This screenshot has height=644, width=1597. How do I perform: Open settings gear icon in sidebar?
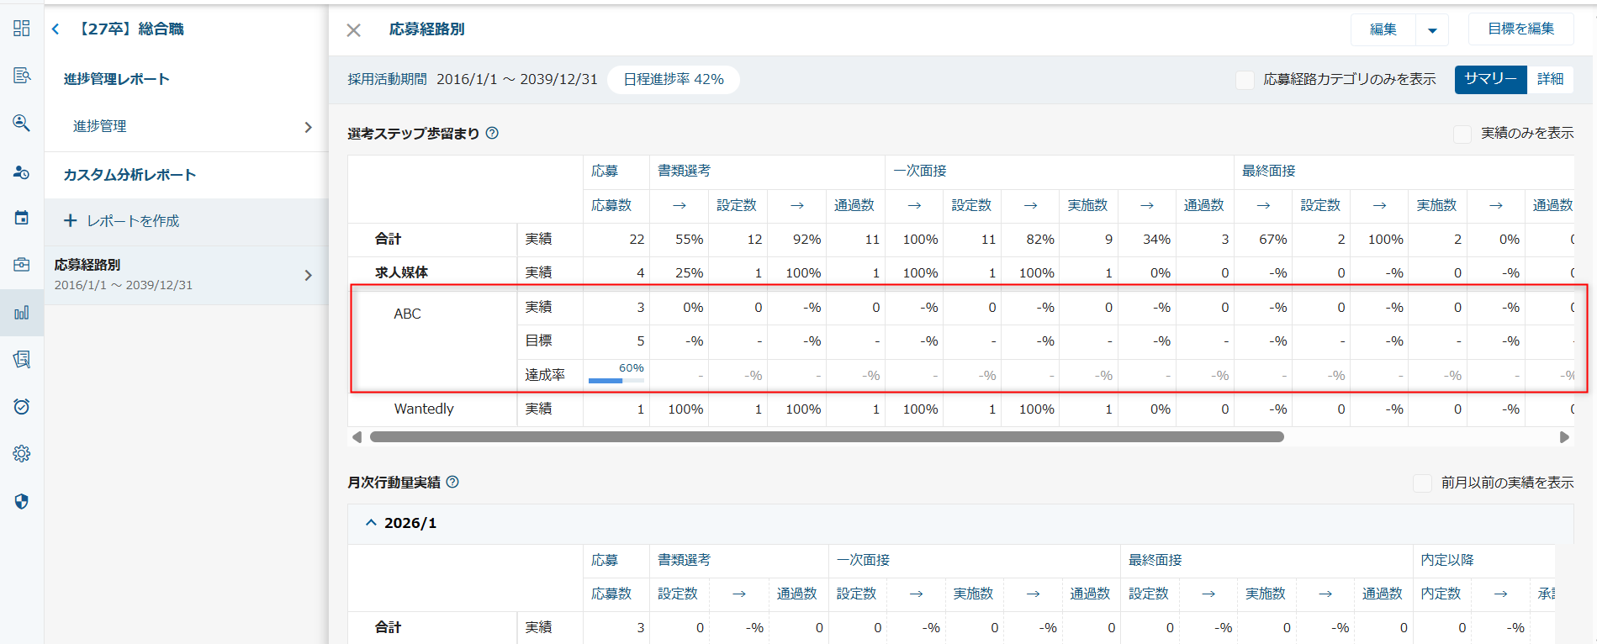(22, 454)
